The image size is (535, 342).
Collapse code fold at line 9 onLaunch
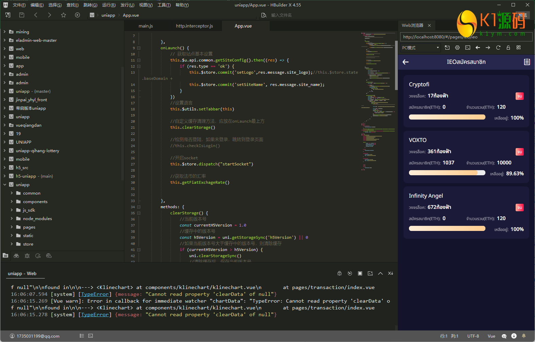click(x=139, y=48)
